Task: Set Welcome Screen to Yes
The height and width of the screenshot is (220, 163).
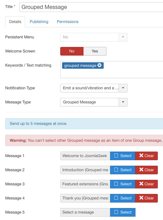Action: [95, 51]
